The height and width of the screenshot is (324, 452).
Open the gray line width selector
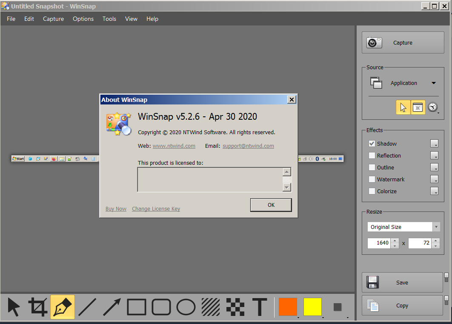338,307
